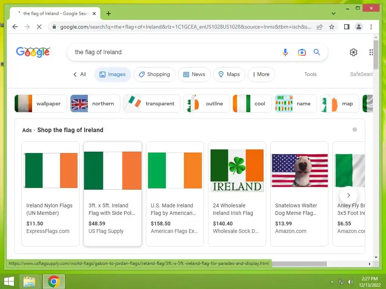Submit search with magnifier icon
This screenshot has height=289, width=386.
317,52
